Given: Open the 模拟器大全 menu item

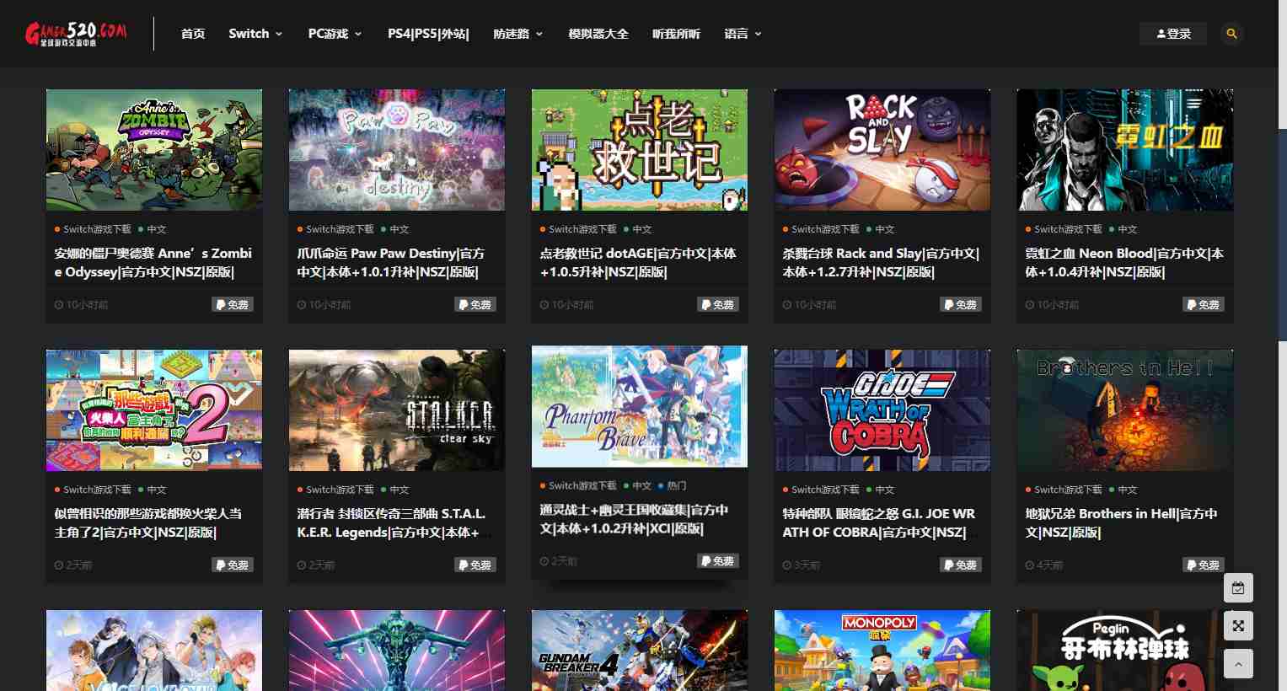Looking at the screenshot, I should click(x=598, y=34).
